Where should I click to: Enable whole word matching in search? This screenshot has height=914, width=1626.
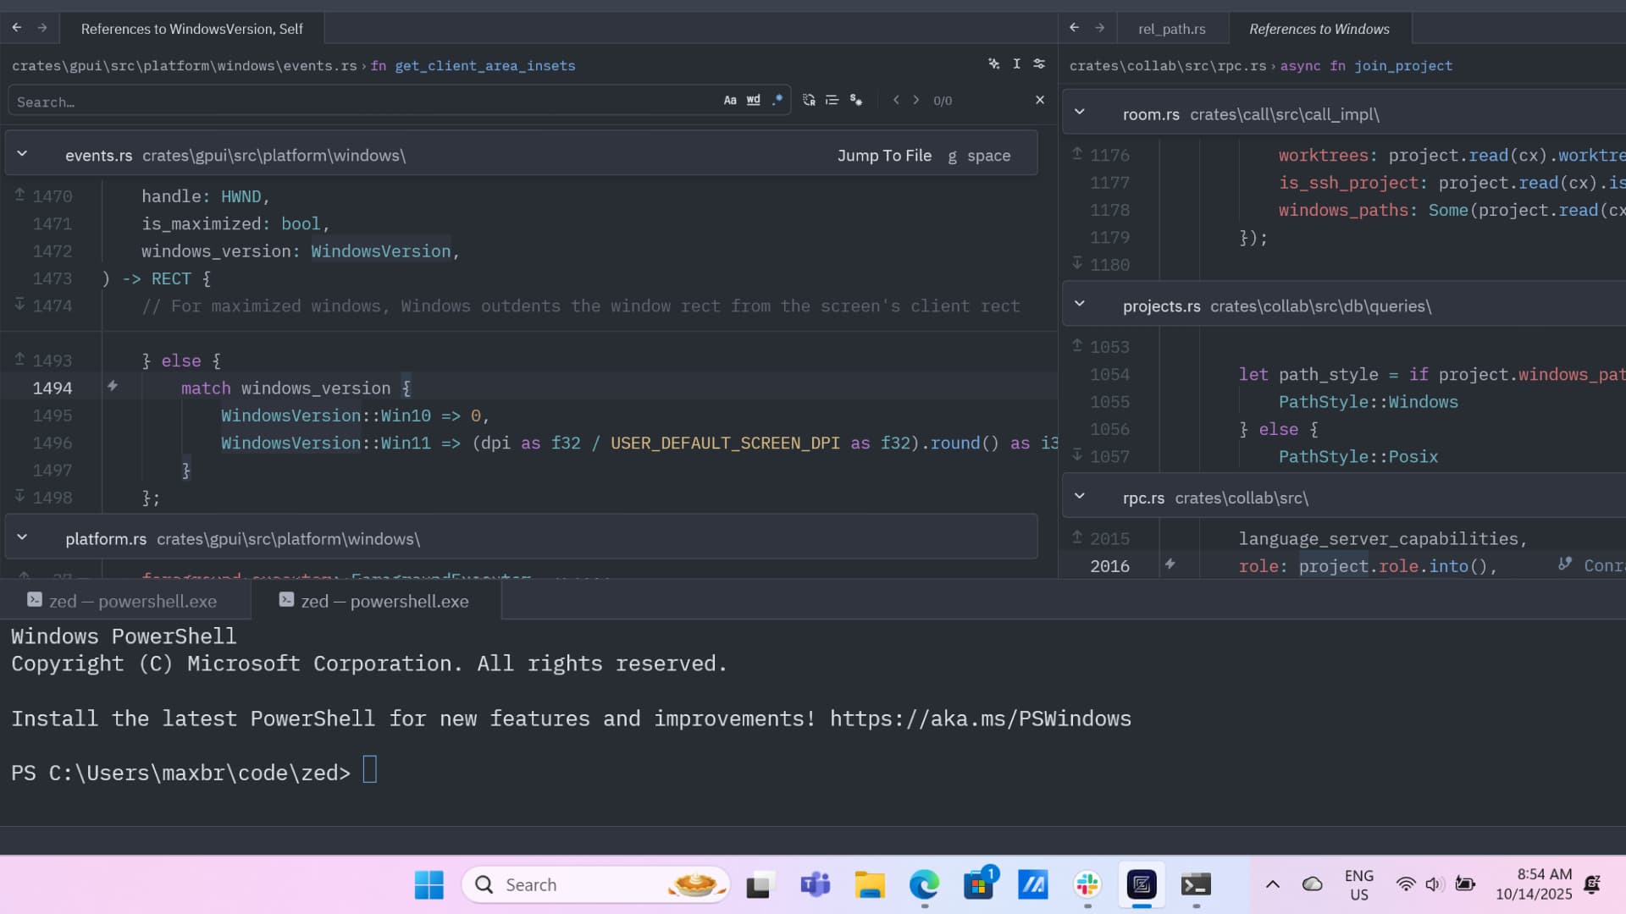pos(752,99)
